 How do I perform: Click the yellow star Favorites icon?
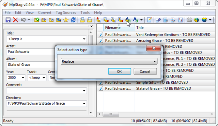(66, 20)
